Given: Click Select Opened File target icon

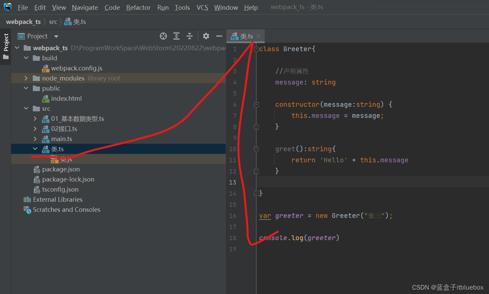Looking at the screenshot, I should (163, 36).
